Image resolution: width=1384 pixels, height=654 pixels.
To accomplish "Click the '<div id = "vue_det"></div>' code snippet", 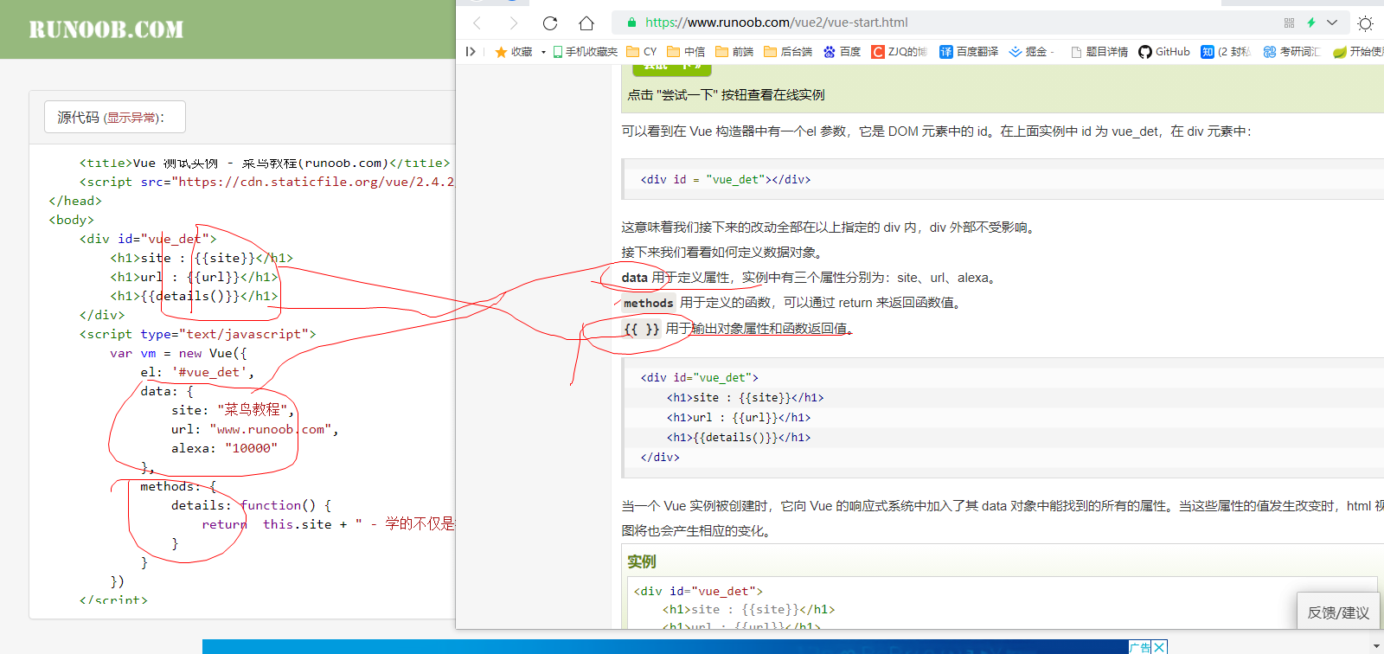I will (726, 180).
